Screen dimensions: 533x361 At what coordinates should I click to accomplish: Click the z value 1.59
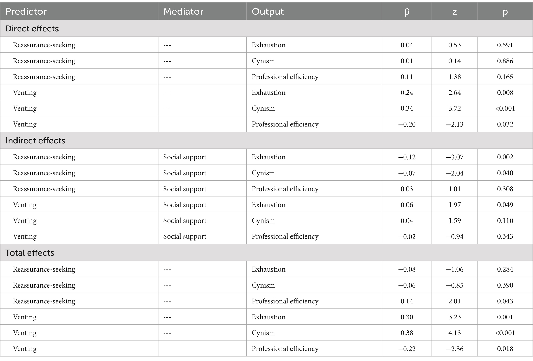pyautogui.click(x=455, y=221)
